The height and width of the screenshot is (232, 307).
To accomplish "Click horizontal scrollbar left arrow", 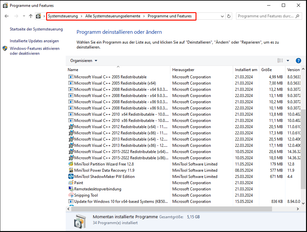I will pyautogui.click(x=68, y=209).
